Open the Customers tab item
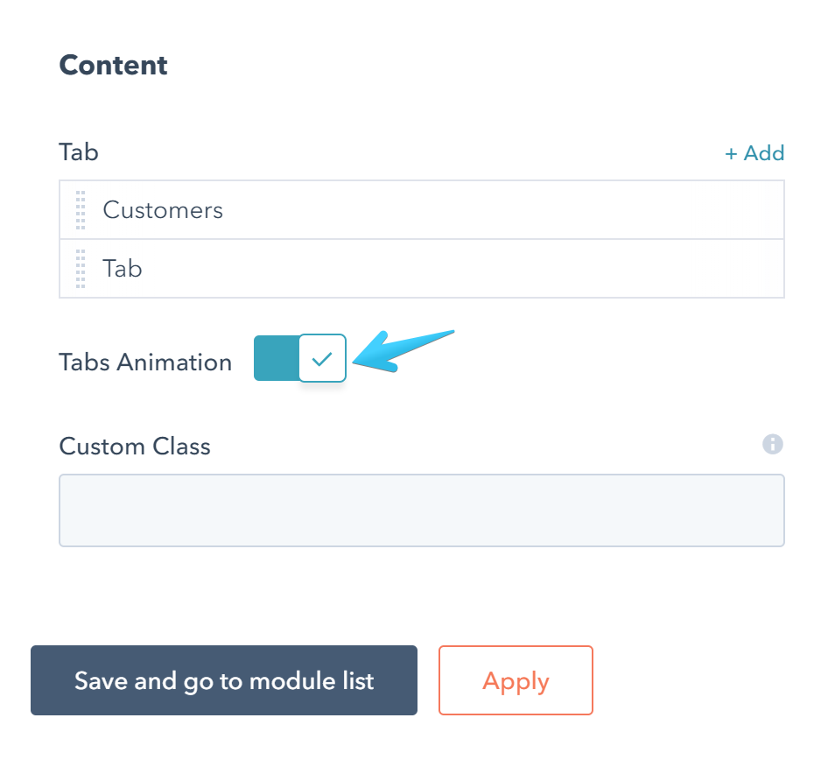The width and height of the screenshot is (835, 760). 163,210
